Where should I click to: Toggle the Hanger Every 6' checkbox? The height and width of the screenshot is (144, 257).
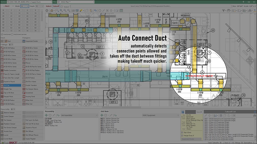tap(182, 135)
